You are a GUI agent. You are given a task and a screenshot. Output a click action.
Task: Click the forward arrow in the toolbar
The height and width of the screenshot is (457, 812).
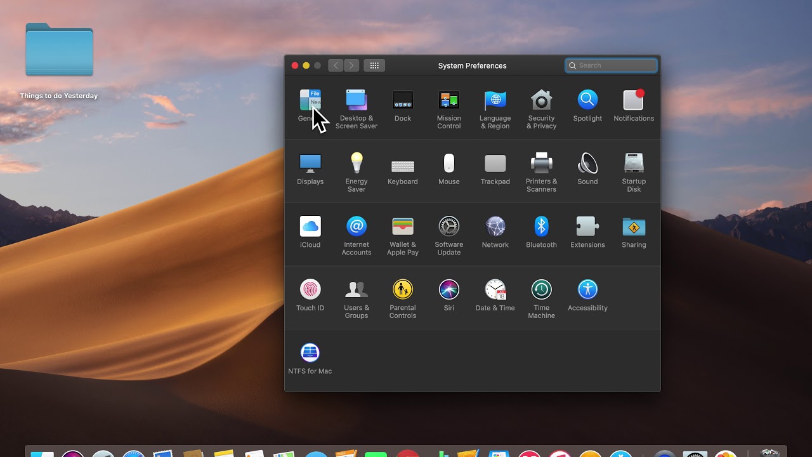(x=351, y=65)
